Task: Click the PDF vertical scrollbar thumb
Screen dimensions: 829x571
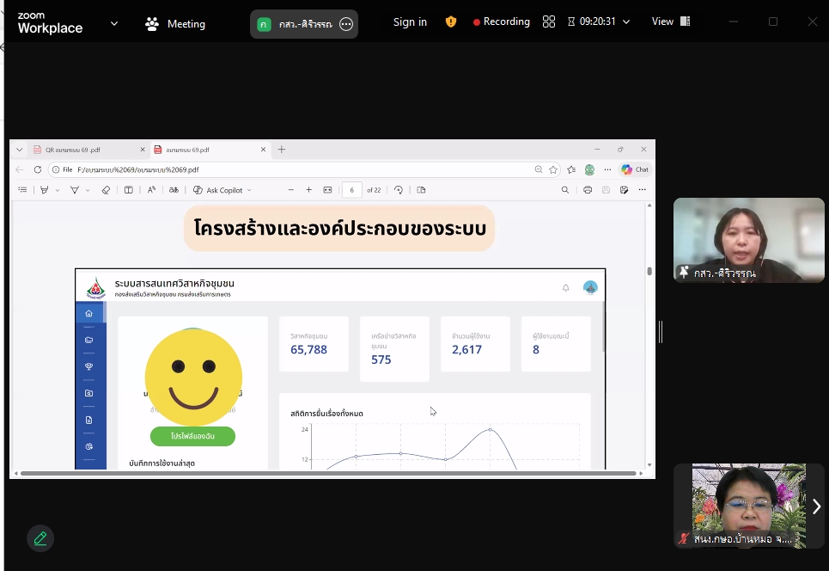Action: pyautogui.click(x=649, y=271)
